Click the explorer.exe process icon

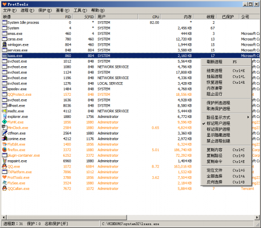click(x=5, y=116)
